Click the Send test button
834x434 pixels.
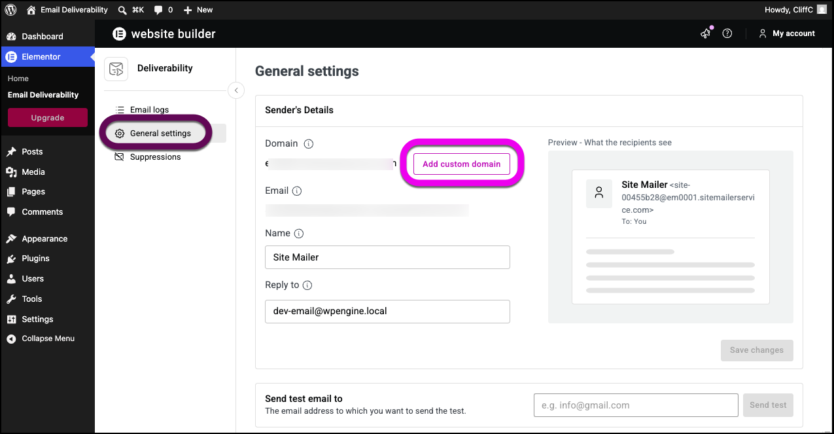coord(768,405)
